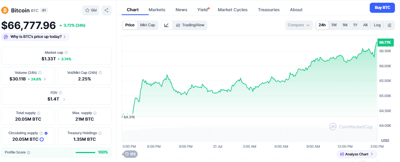Open the News tab
The image size is (400, 162).
[x=181, y=10]
